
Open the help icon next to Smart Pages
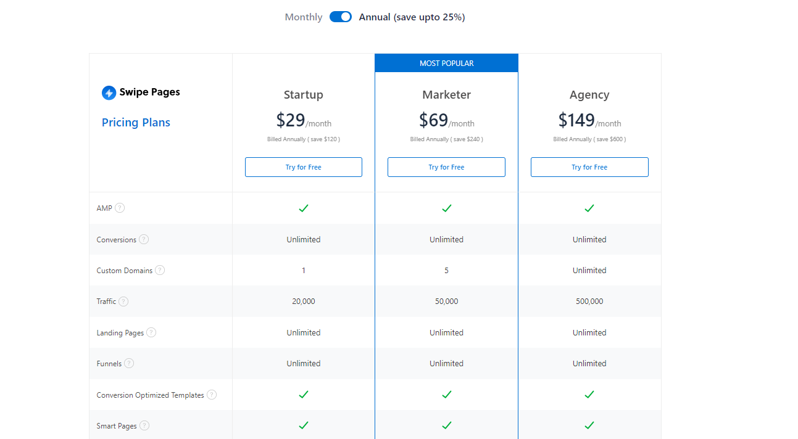click(x=144, y=425)
